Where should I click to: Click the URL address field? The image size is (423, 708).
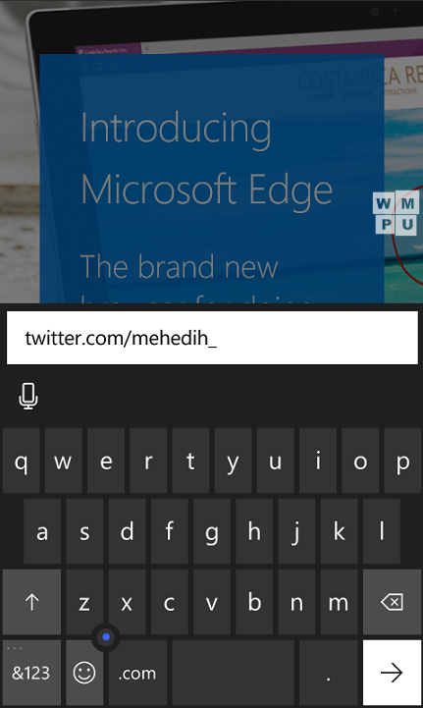(x=212, y=338)
